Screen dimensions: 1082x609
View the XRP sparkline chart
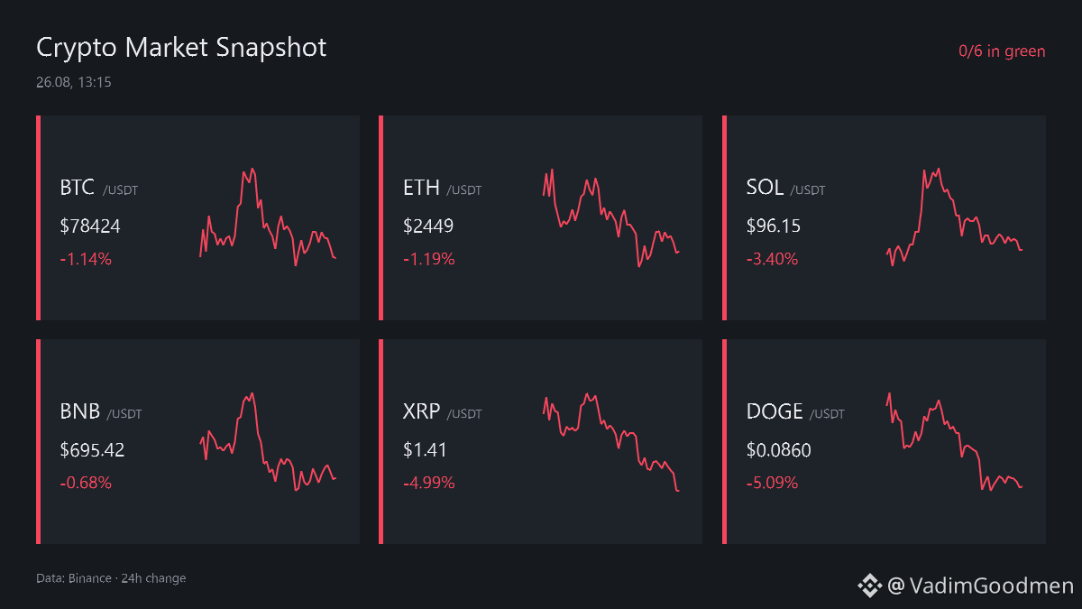611,441
